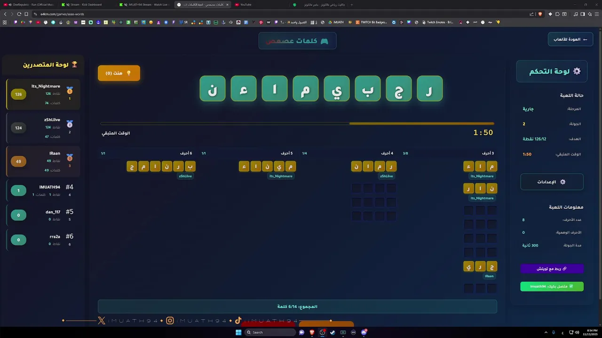
Task: Switch to IMUATH94 Stream tab
Action: tap(145, 5)
